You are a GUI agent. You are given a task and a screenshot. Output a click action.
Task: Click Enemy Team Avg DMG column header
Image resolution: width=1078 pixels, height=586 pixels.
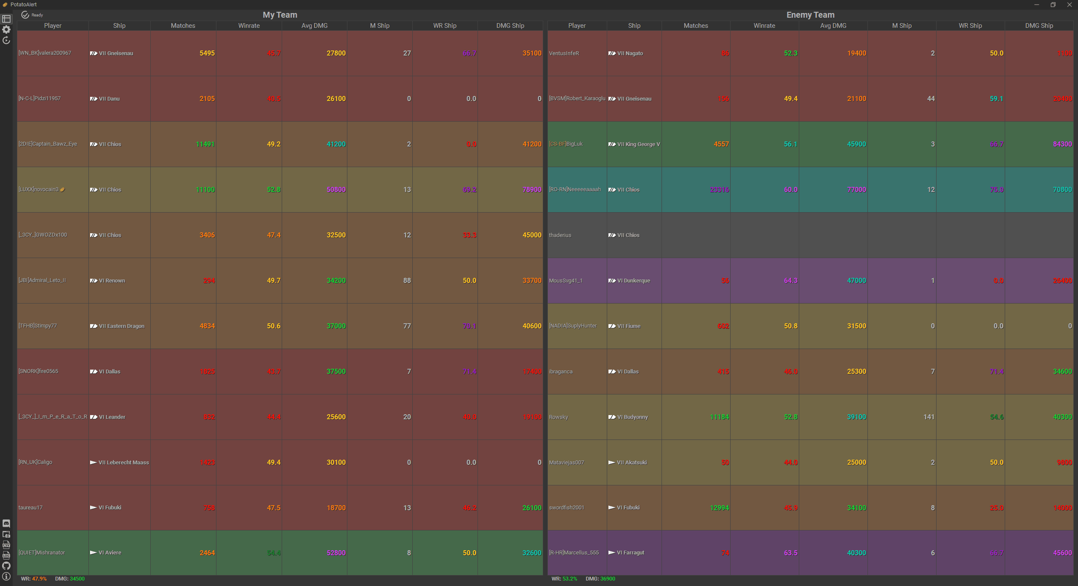click(833, 26)
